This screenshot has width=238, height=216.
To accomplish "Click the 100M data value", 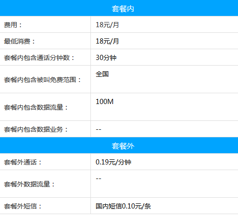I will click(x=104, y=102).
